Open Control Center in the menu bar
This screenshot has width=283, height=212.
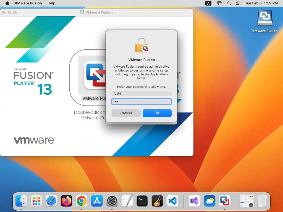coord(238,3)
